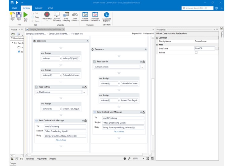Click the open project folder icon in Project panel
The width and height of the screenshot is (233, 166).
tap(13, 34)
